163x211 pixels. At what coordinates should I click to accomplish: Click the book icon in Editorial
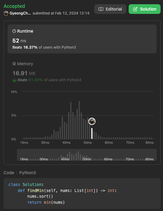pos(101,9)
